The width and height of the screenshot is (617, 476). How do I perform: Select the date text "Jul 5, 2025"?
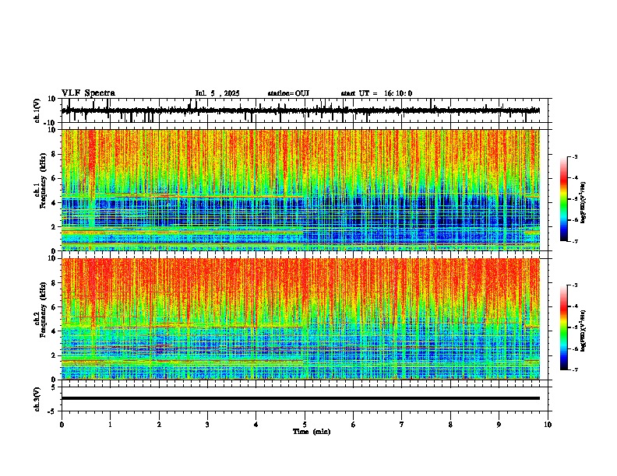pyautogui.click(x=217, y=93)
